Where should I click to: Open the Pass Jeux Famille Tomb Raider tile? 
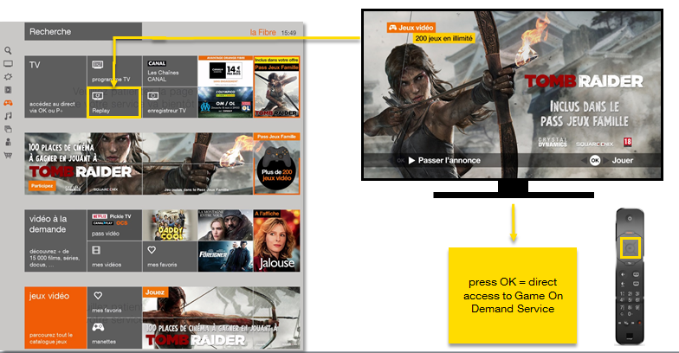click(x=277, y=87)
